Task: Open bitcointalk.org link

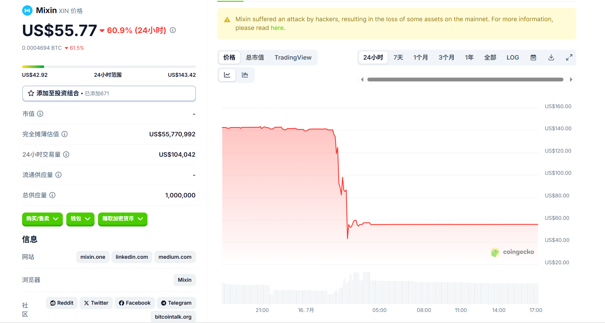Action: (173, 317)
